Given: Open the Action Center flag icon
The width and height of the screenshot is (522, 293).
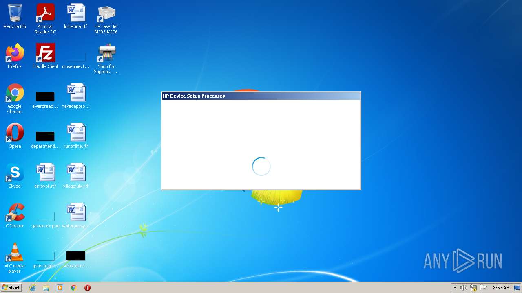Looking at the screenshot, I should point(483,288).
